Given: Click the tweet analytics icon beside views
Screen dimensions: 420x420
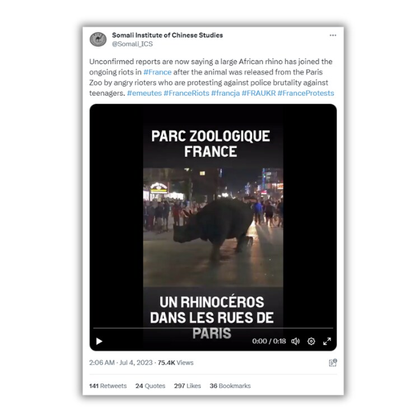Looking at the screenshot, I should tap(333, 363).
